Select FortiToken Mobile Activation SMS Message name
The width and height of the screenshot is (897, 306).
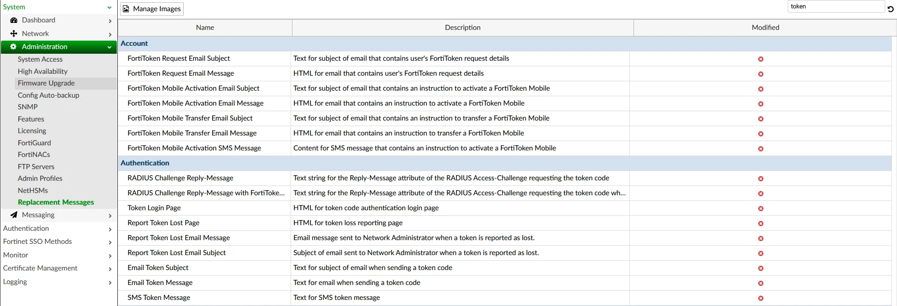click(x=194, y=148)
